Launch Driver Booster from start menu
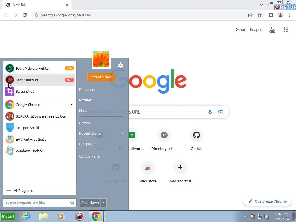Image resolution: width=296 pixels, height=222 pixels. coord(40,80)
